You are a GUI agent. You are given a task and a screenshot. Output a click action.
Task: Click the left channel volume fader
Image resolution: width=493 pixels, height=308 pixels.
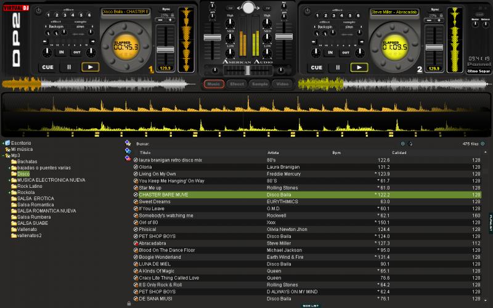coord(212,38)
